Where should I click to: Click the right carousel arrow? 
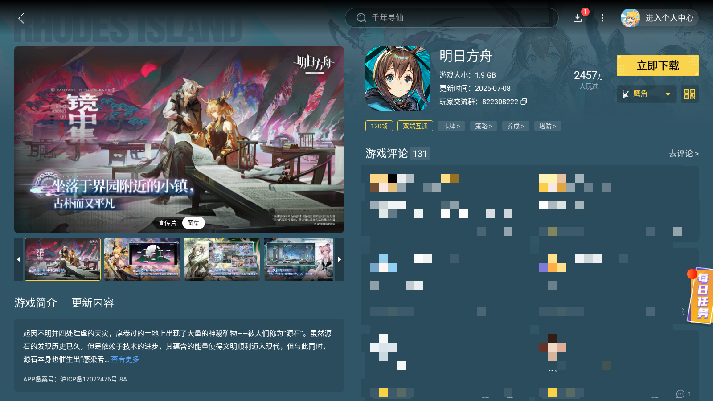tap(339, 259)
